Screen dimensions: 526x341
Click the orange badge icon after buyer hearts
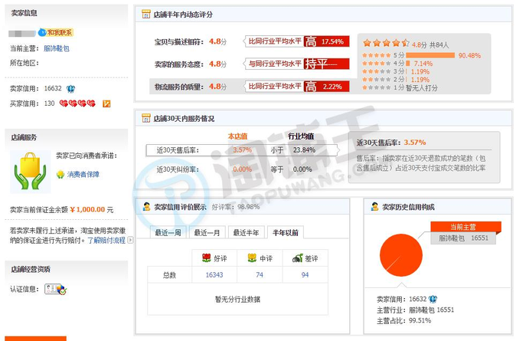pyautogui.click(x=107, y=103)
